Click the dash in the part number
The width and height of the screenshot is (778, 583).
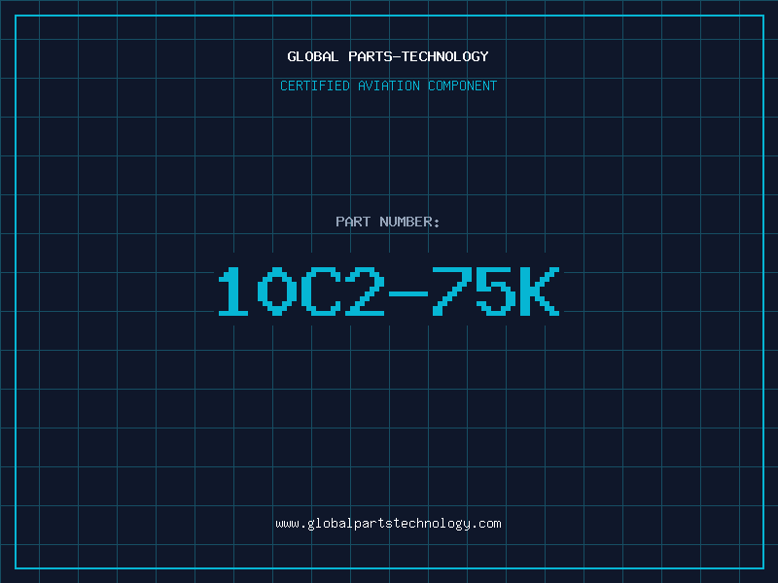tap(408, 293)
